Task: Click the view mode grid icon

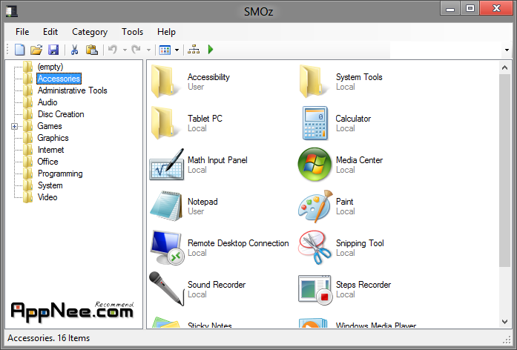Action: [165, 50]
